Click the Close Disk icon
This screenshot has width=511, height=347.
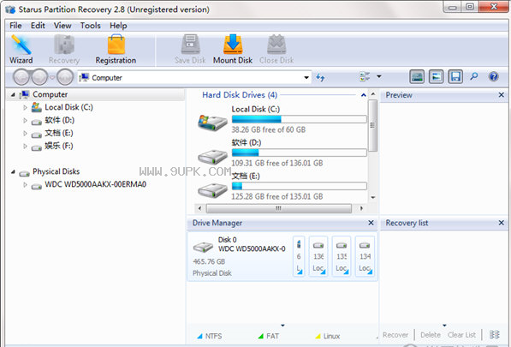tap(276, 50)
